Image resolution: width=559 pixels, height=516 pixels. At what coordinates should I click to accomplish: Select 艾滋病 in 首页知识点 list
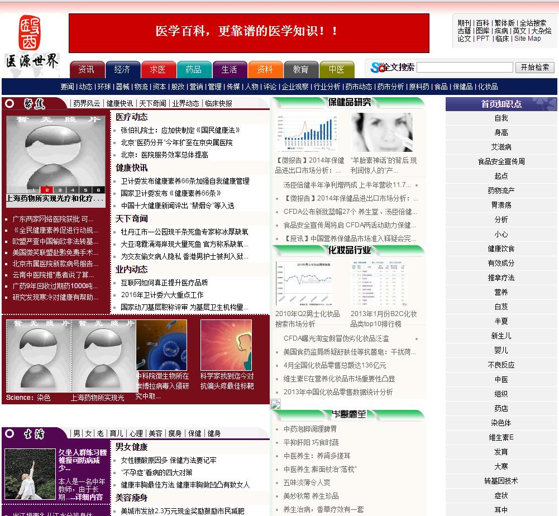point(501,147)
